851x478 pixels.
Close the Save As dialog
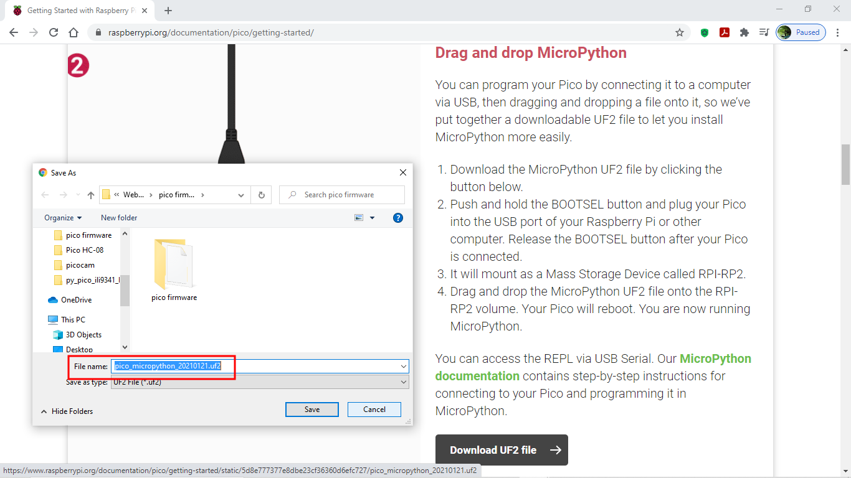coord(403,172)
